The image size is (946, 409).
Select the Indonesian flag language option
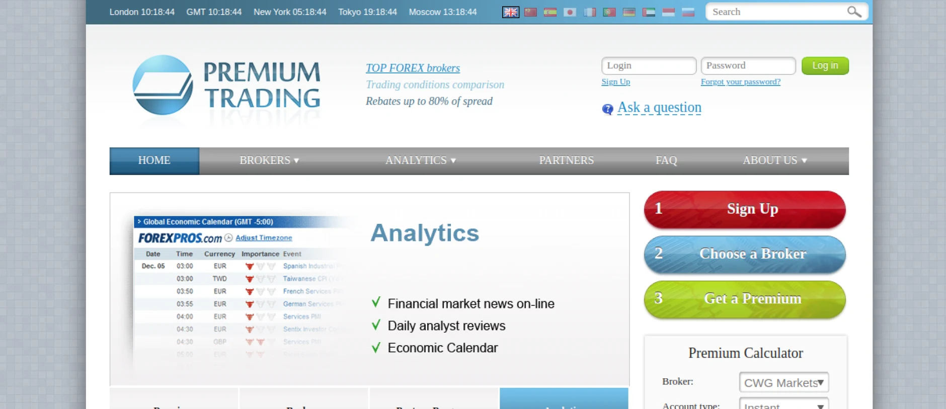click(x=668, y=12)
